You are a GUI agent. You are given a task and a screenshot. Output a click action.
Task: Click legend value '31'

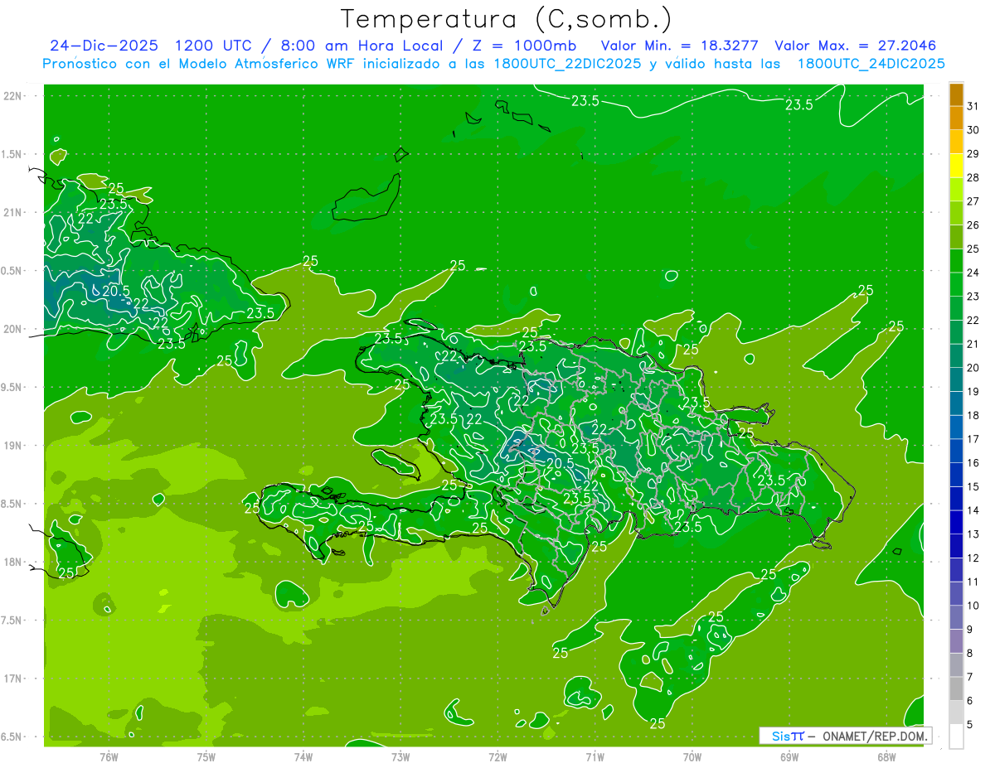(x=973, y=106)
